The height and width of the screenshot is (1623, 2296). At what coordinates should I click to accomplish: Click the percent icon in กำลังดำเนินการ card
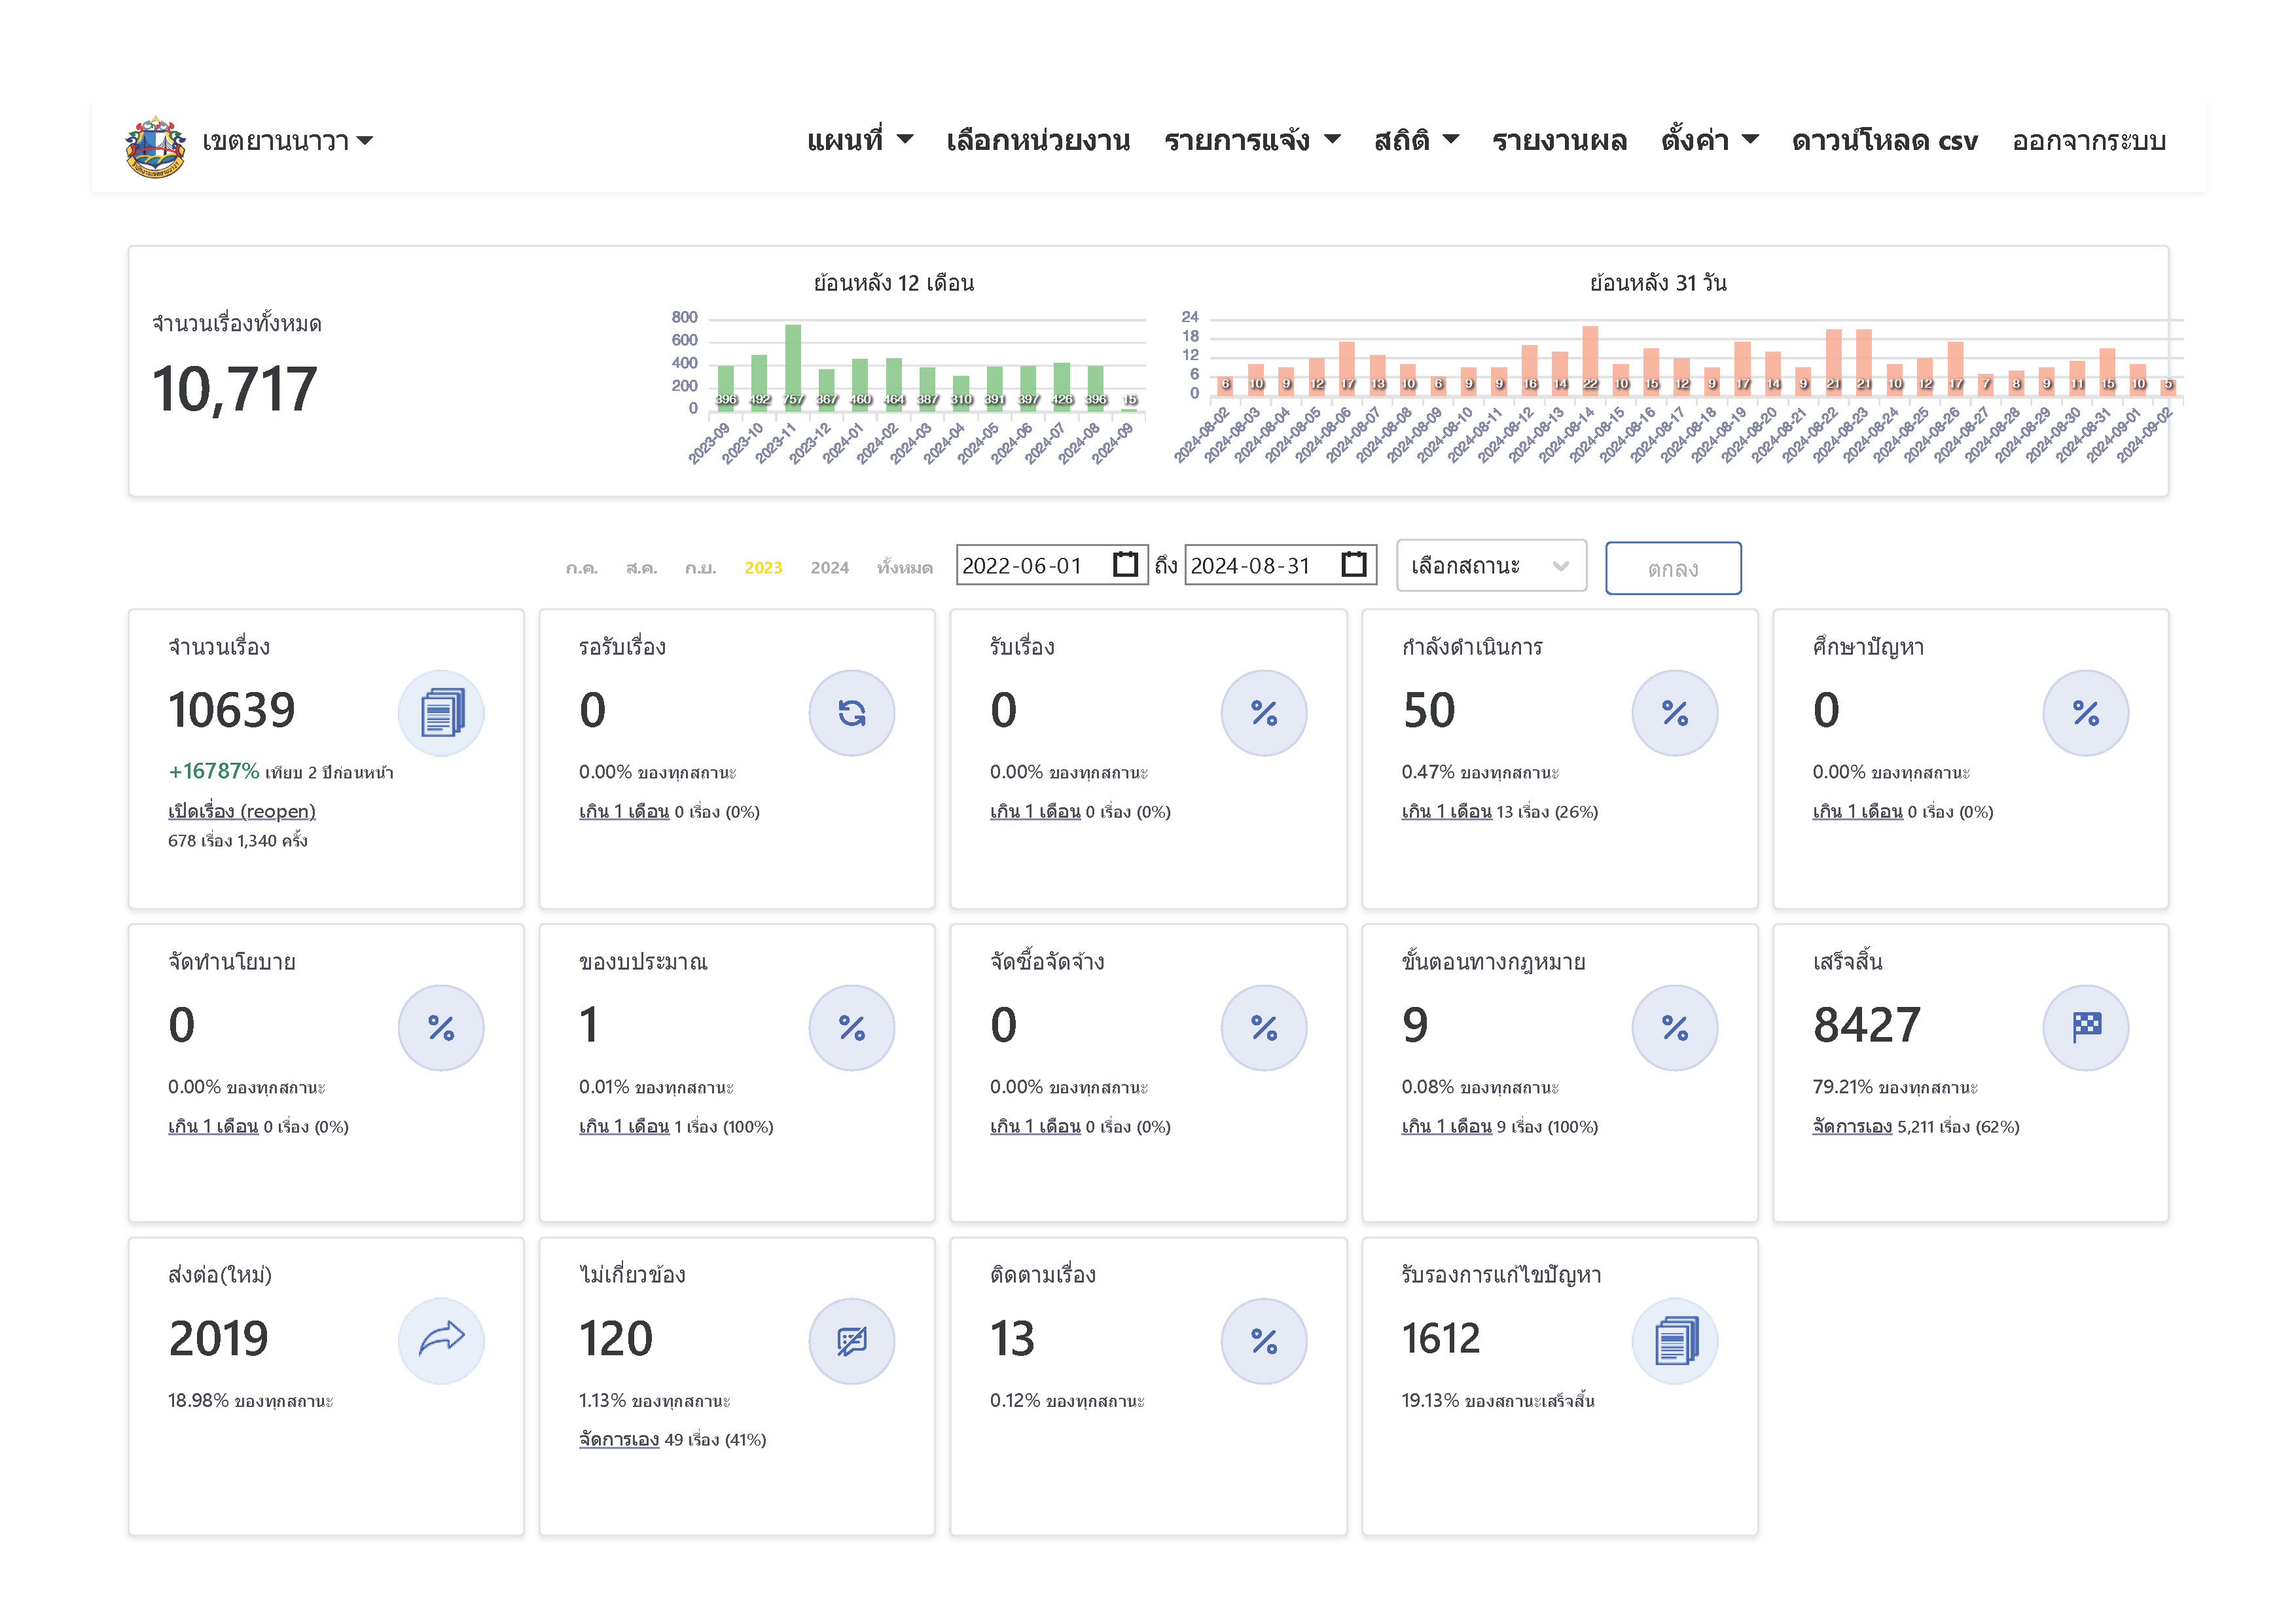[1675, 714]
